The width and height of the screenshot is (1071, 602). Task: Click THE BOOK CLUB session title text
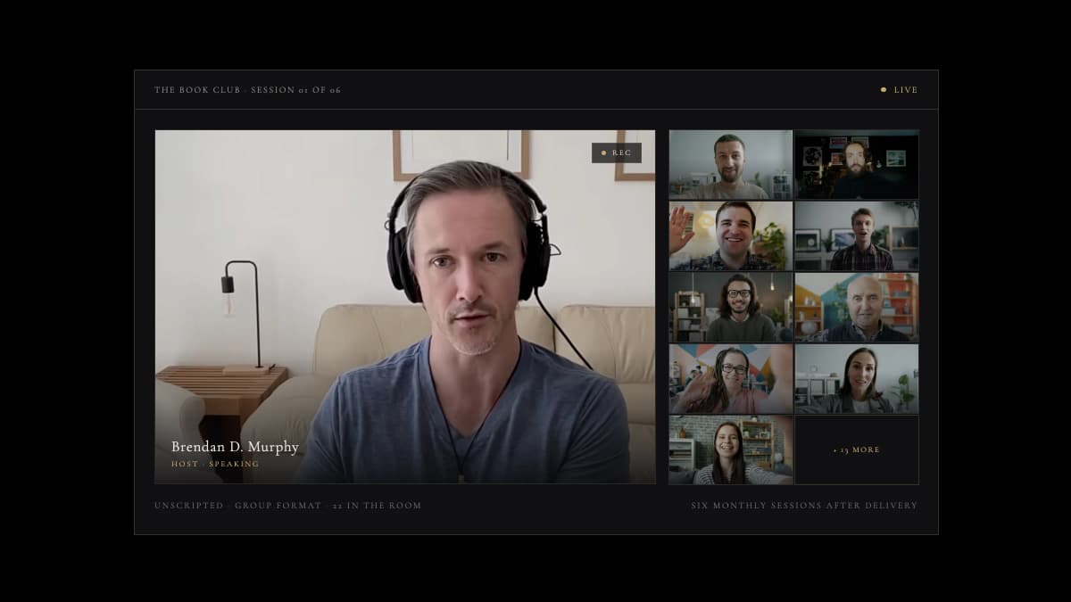pyautogui.click(x=247, y=90)
